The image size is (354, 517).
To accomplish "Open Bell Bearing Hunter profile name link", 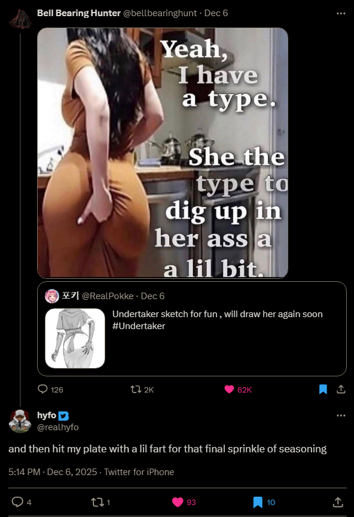I will pos(79,13).
